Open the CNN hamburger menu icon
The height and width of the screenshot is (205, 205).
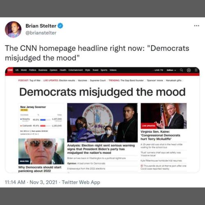[196, 70]
